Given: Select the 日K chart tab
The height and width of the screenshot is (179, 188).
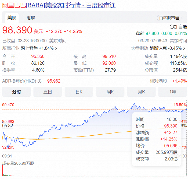Looking at the screenshot, I should click(79, 92).
